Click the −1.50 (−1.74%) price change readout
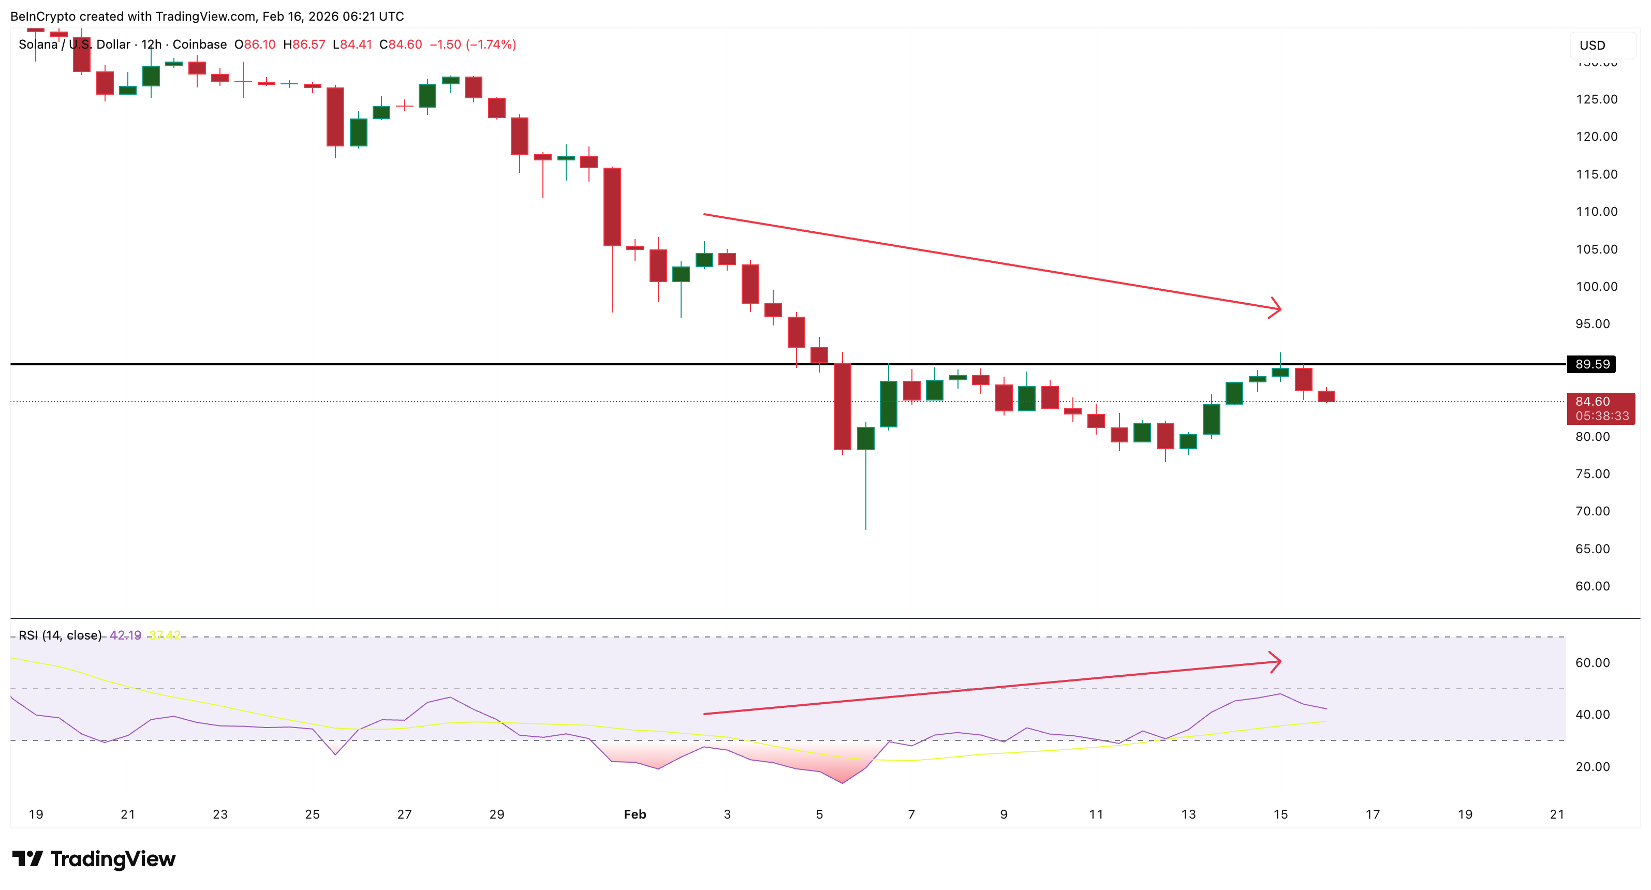The width and height of the screenshot is (1651, 890). (473, 44)
